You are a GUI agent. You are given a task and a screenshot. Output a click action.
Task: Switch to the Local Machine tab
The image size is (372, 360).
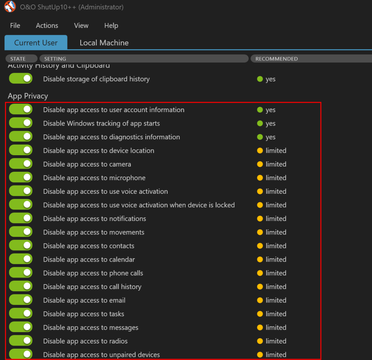click(104, 42)
